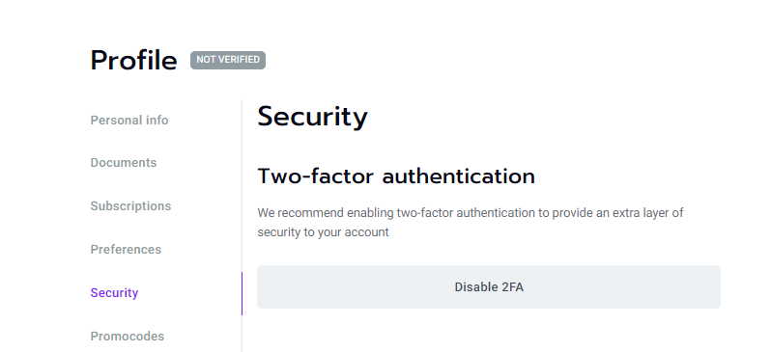The height and width of the screenshot is (352, 771).
Task: Check the account verification status badge
Action: coord(228,60)
